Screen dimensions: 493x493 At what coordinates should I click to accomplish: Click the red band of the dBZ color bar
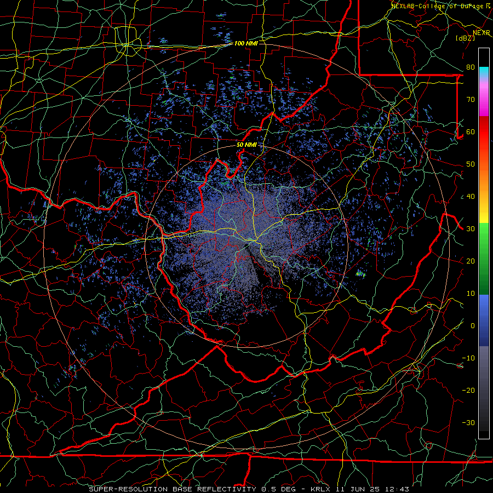tap(484, 132)
